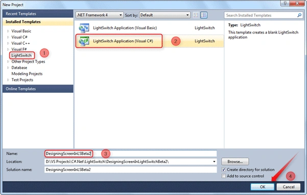This screenshot has width=307, height=195.
Task: Select LightSwitch in the templates tree
Action: tap(21, 55)
